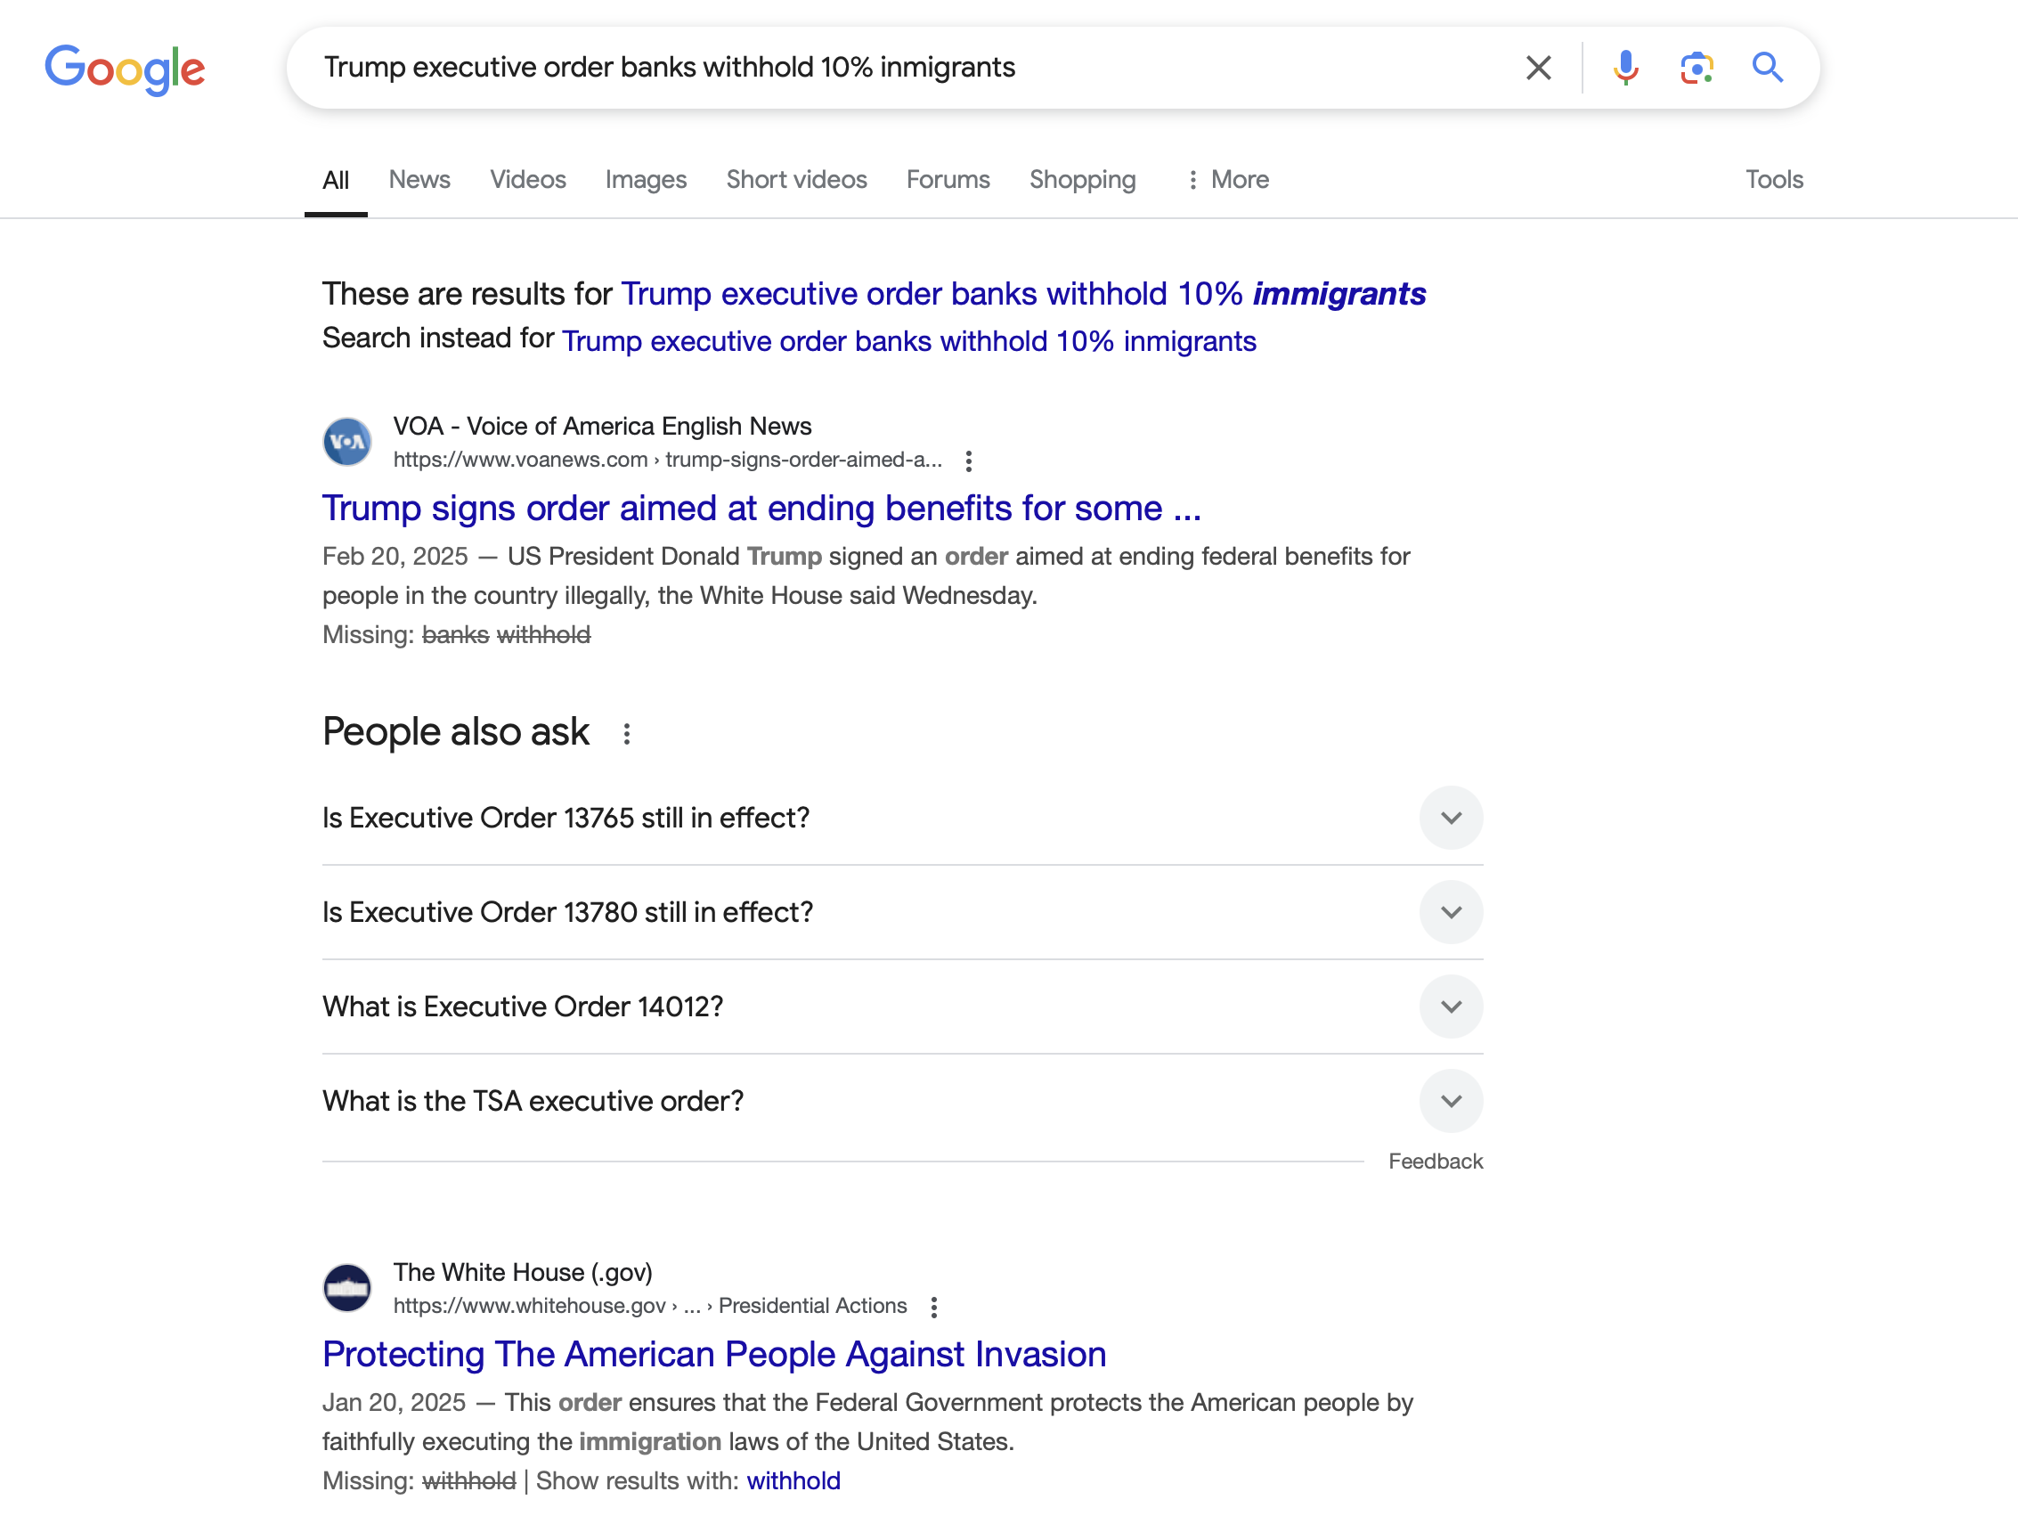Image resolution: width=2018 pixels, height=1516 pixels.
Task: Search instead for original "inmigrants" query
Action: click(x=908, y=341)
